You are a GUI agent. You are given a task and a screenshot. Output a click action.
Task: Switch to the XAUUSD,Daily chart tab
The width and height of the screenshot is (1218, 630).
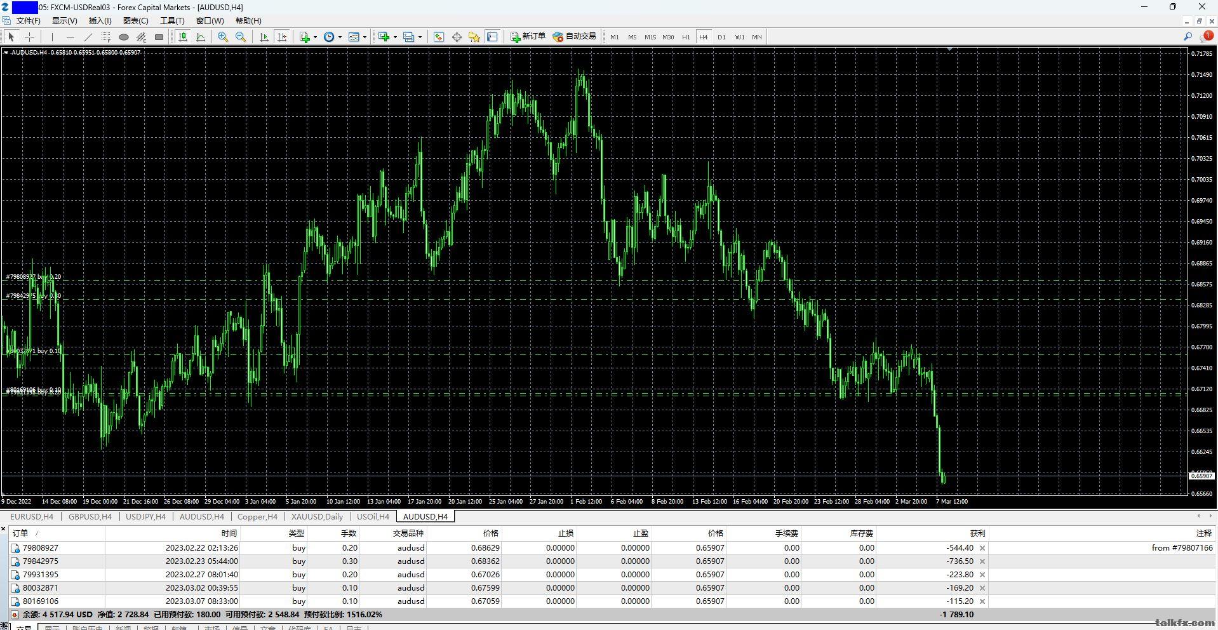pos(317,516)
